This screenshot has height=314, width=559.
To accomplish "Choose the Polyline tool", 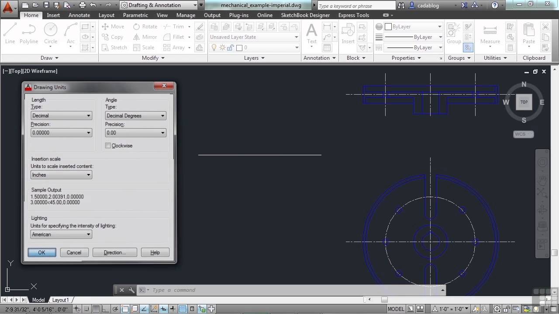I will coord(29,33).
